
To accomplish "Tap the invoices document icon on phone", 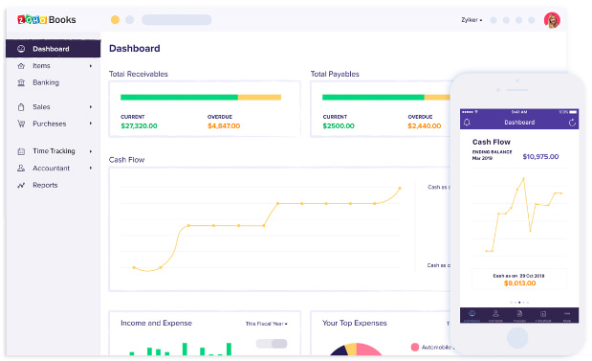I will (519, 314).
